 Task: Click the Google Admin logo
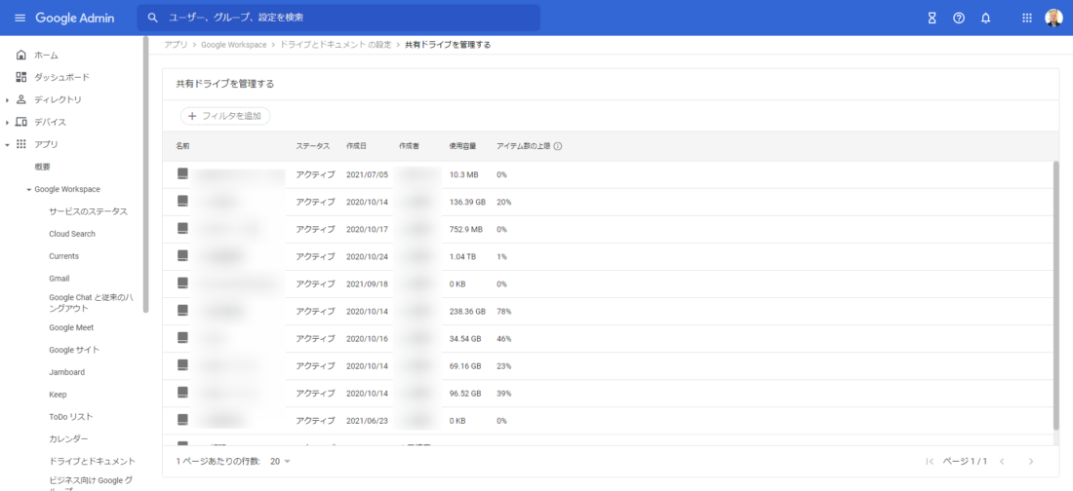(x=75, y=18)
